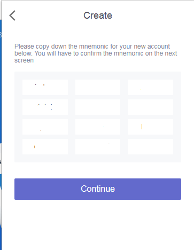194x250 pixels.
Task: Select the first mnemonic word box in bottom row
Action: click(x=45, y=146)
